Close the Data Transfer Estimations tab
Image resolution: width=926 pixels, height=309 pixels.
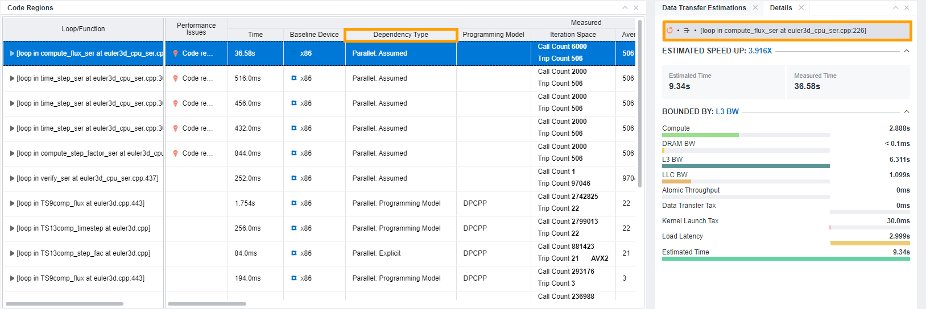point(755,8)
